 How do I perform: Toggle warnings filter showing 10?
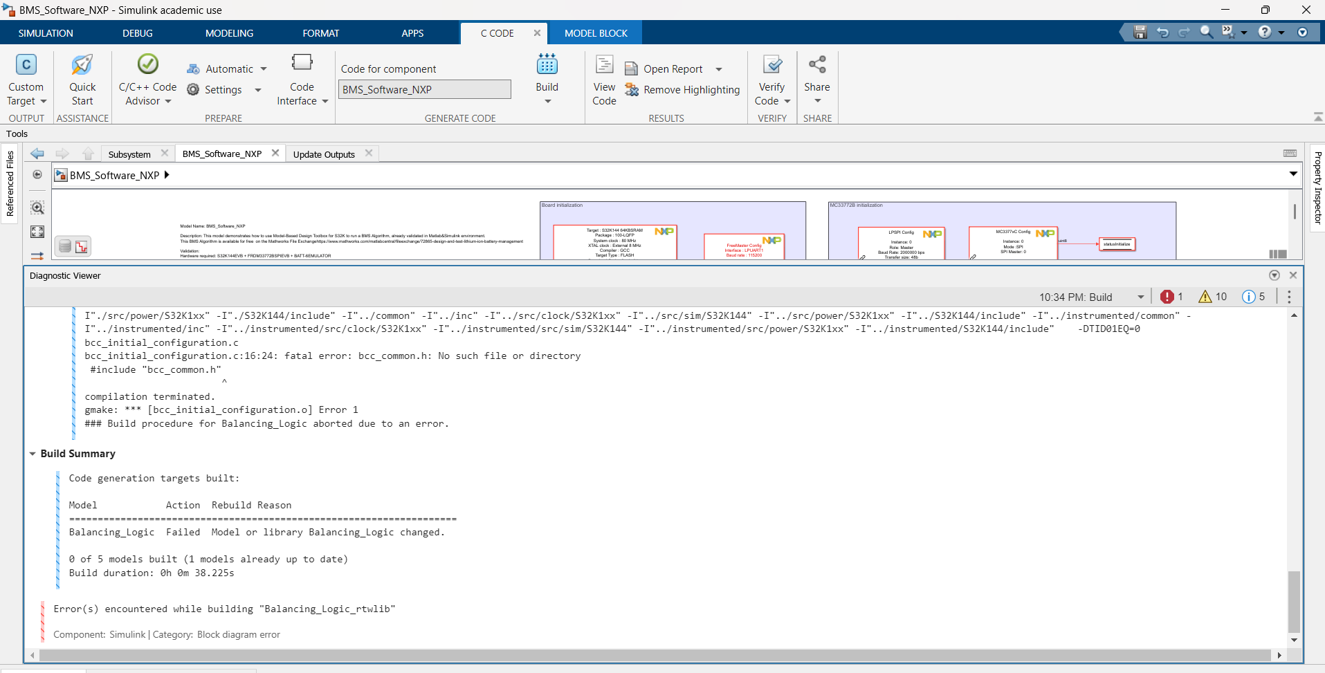(1213, 297)
